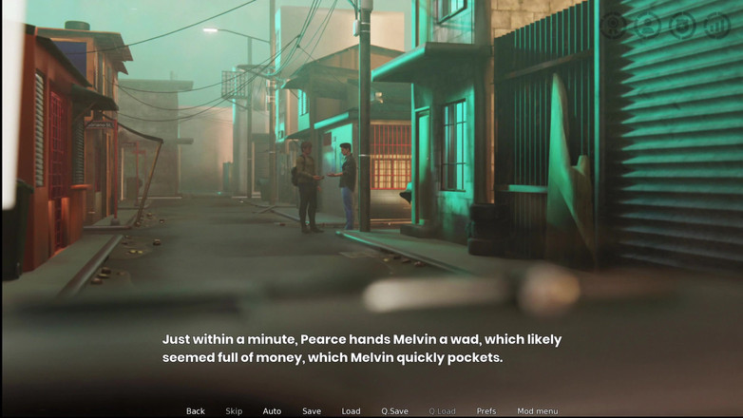Open the character profile circle icon
The height and width of the screenshot is (418, 743).
pos(648,25)
